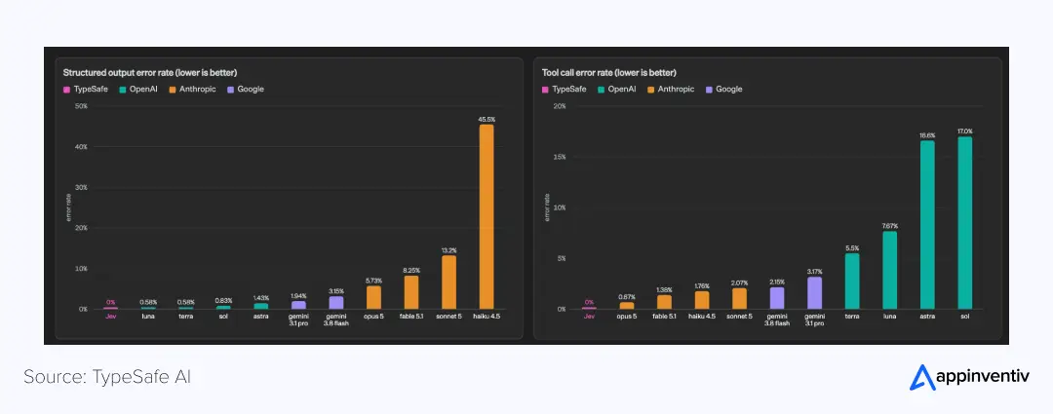Viewport: 1053px width, 414px height.
Task: Click the 2.07% value label
Action: pos(739,283)
